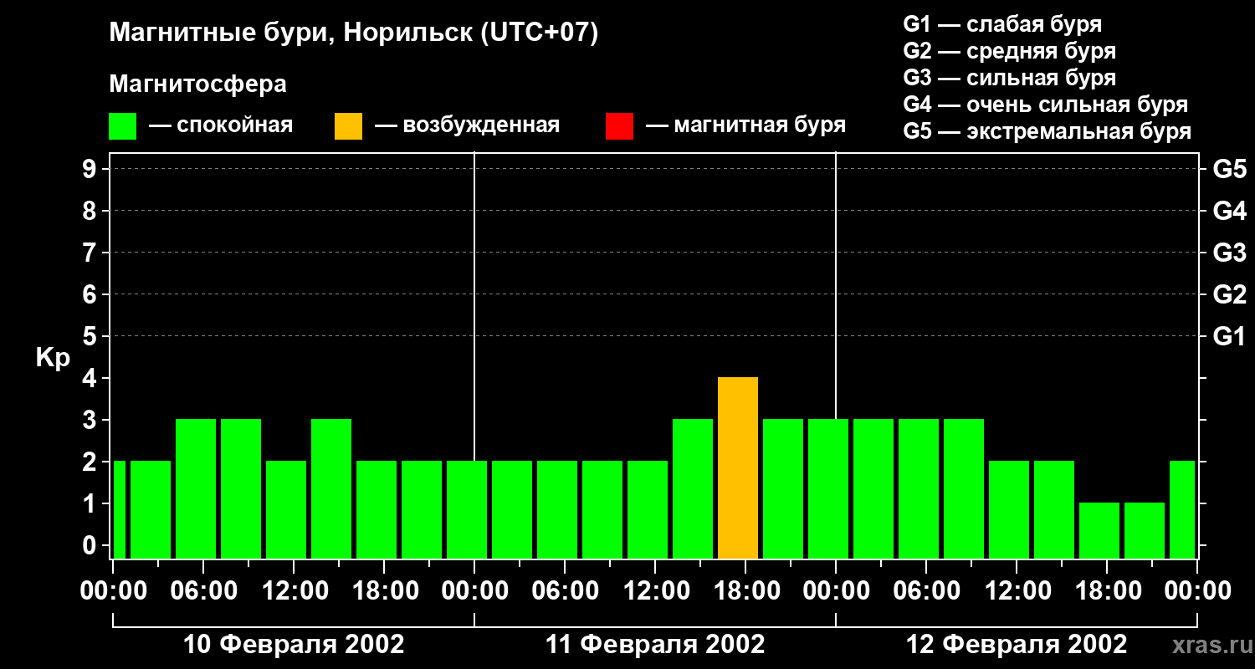Click the 'Магнитосфера' legend heading
Screen dimensions: 1255x669
pos(197,84)
